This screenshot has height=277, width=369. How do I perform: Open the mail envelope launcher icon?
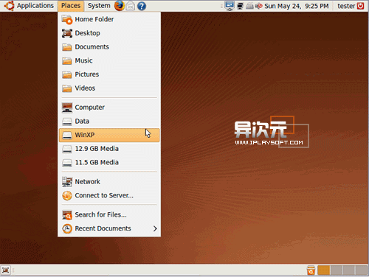coord(131,6)
